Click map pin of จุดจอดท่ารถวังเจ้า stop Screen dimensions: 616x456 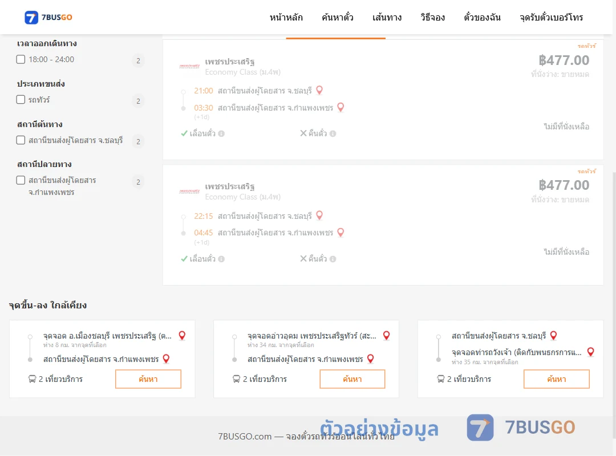(x=590, y=352)
